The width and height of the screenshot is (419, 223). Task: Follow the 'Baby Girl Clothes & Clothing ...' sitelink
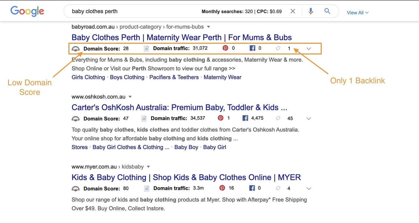[x=131, y=147]
